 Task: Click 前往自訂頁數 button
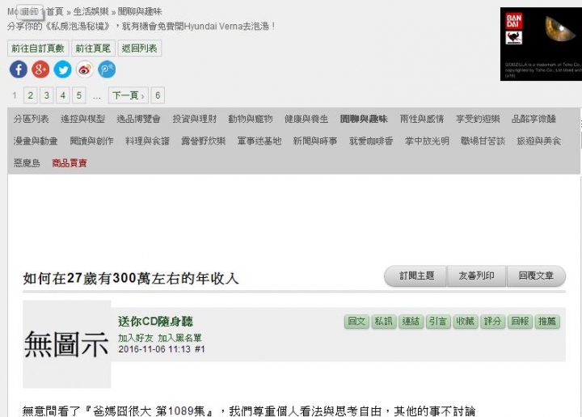[x=38, y=48]
